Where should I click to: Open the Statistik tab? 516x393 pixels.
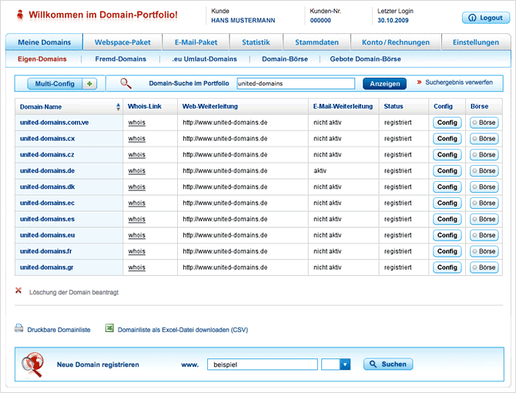(256, 42)
